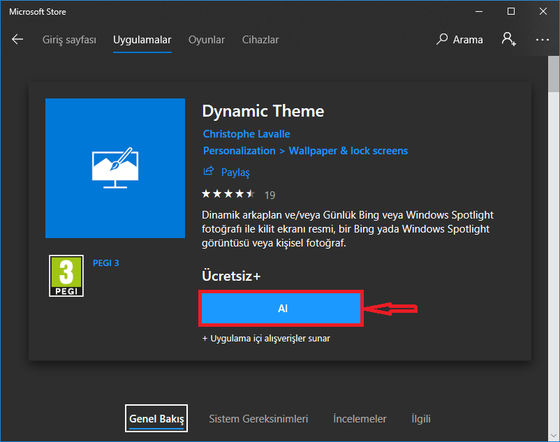Click the fifth rating star
Viewport: 560px width, 442px height.
coord(251,194)
